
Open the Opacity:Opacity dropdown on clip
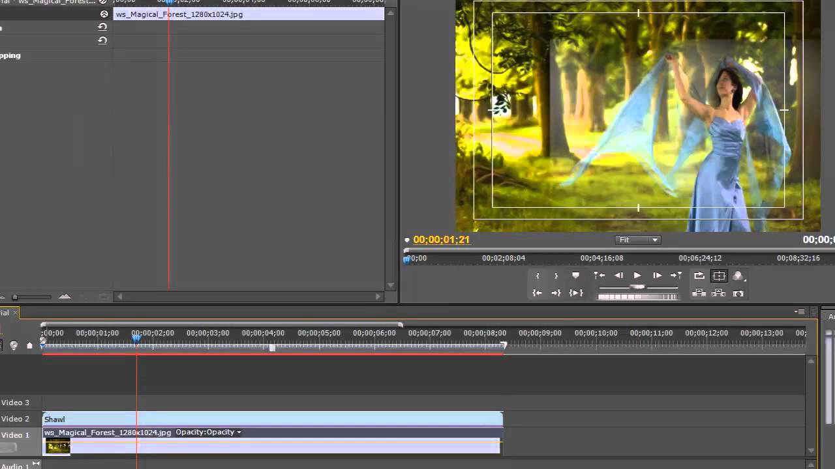tap(209, 433)
